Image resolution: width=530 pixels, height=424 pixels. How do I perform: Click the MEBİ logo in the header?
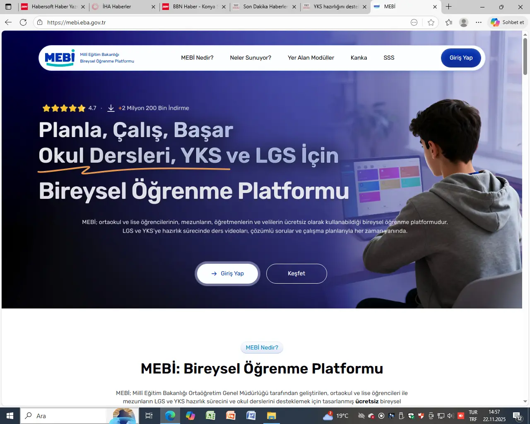tap(60, 58)
